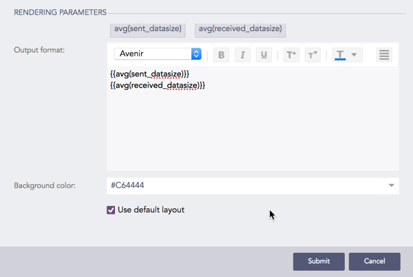Image resolution: width=413 pixels, height=277 pixels.
Task: Uncheck Use default layout checkbox
Action: pos(111,210)
